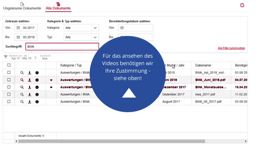The height and width of the screenshot is (146, 259).
Task: Click the Alle Filter zurücksetzen link
Action: (231, 48)
